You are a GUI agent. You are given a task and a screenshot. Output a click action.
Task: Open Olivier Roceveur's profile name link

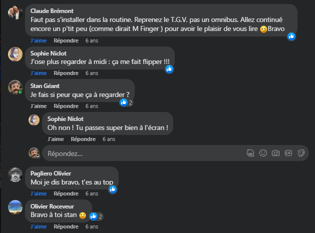(x=53, y=206)
